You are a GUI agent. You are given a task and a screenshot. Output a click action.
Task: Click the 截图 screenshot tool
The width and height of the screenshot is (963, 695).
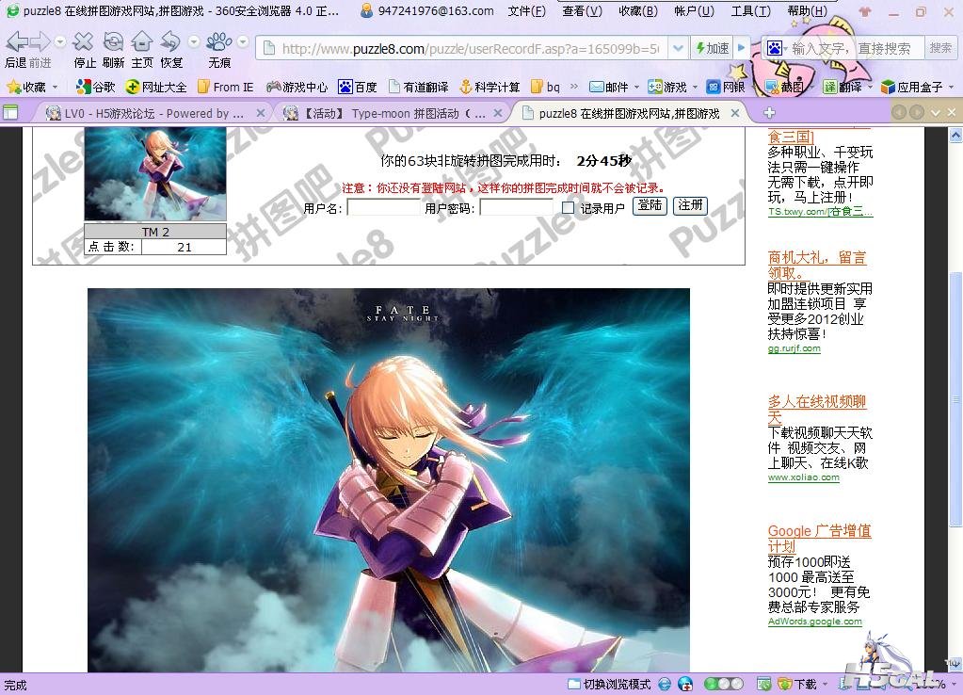(x=784, y=88)
